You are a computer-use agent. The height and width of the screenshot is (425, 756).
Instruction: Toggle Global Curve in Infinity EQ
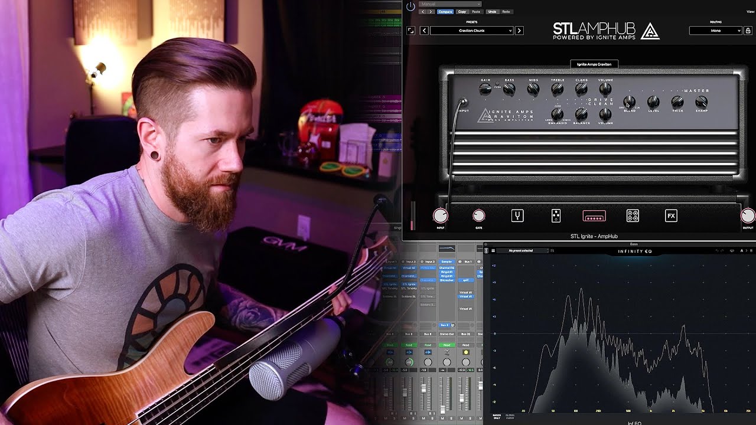(x=510, y=416)
